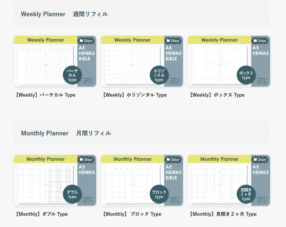
Task: Click the round バーチカル type badge
Action: pos(72,75)
